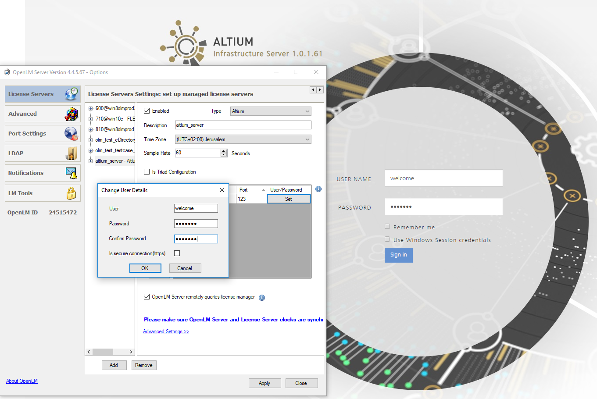The image size is (597, 399).
Task: Click the server tree horizontal scrollbar
Action: tap(110, 352)
